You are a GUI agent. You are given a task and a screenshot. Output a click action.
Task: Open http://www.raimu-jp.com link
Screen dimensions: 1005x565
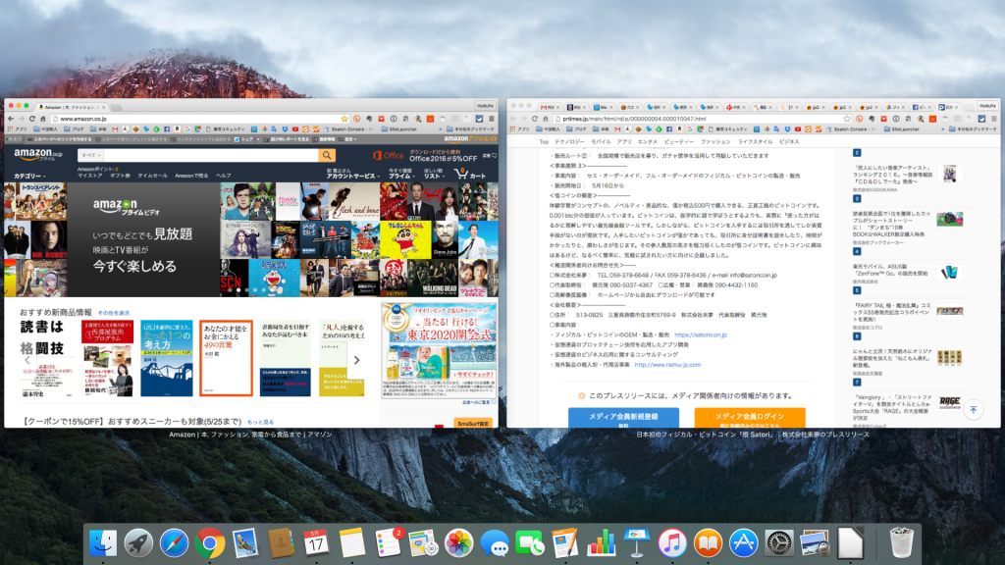pos(667,365)
